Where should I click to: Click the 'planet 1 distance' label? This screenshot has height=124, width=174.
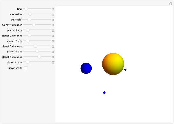point(12,25)
